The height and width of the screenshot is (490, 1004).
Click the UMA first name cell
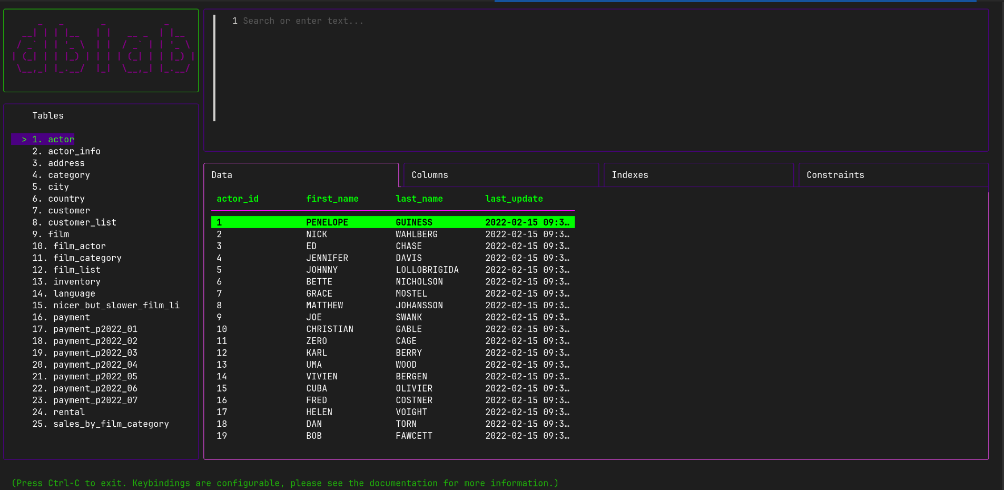[314, 365]
